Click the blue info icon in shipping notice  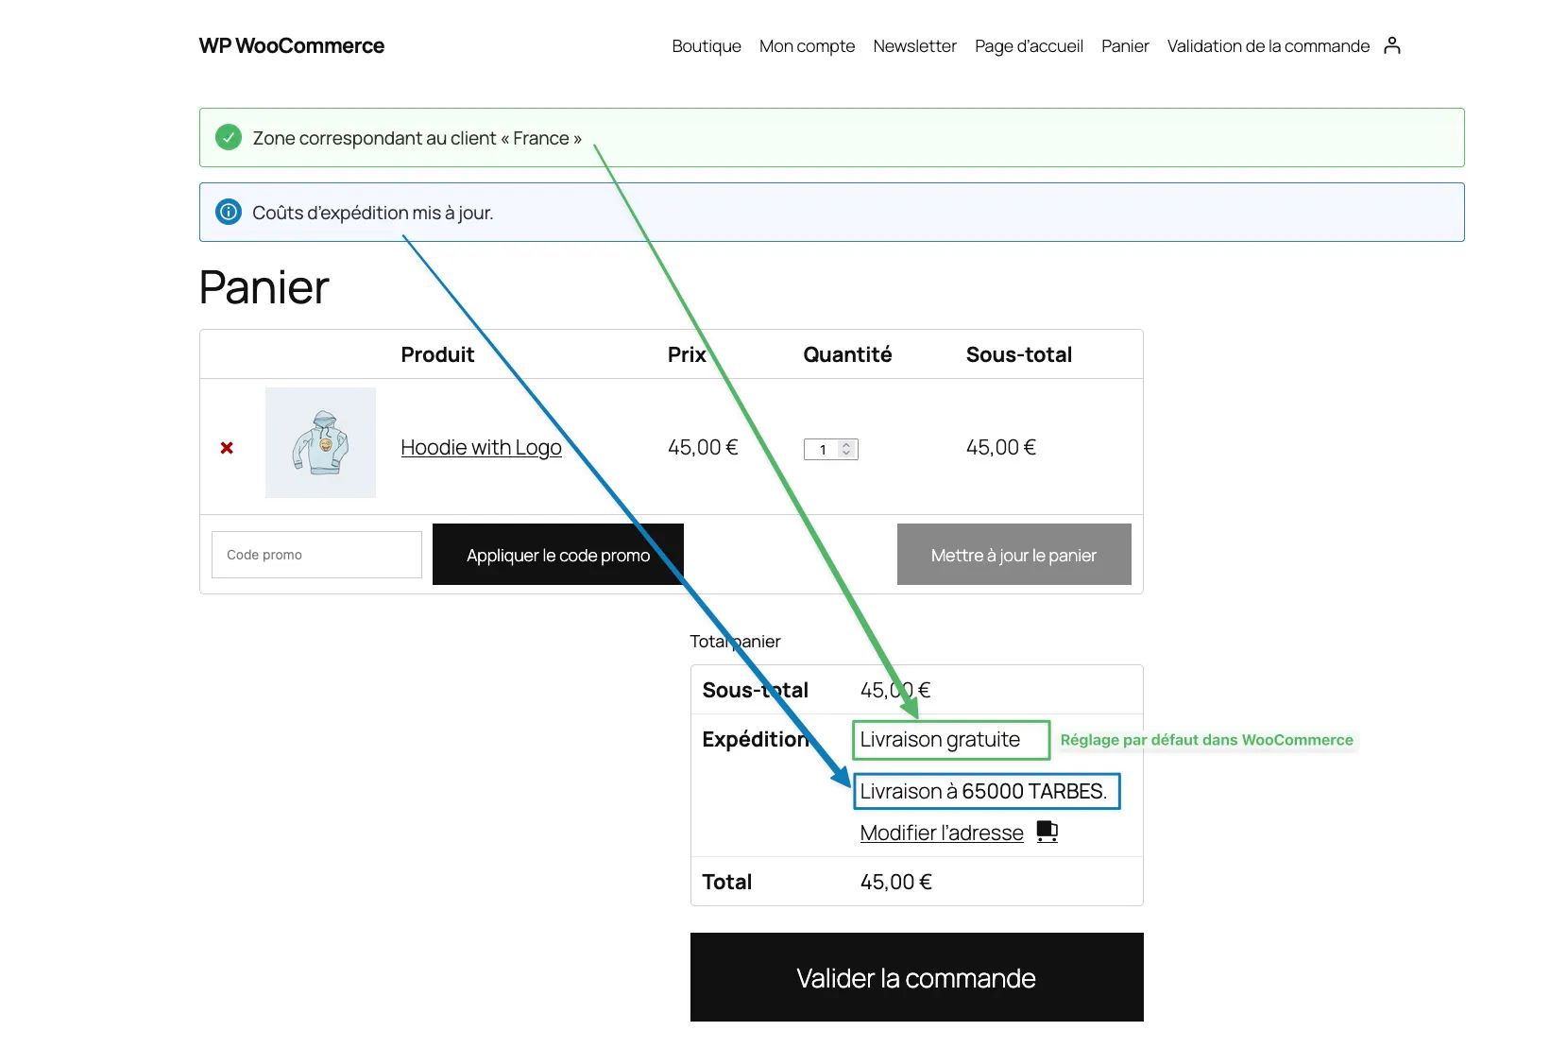229,212
